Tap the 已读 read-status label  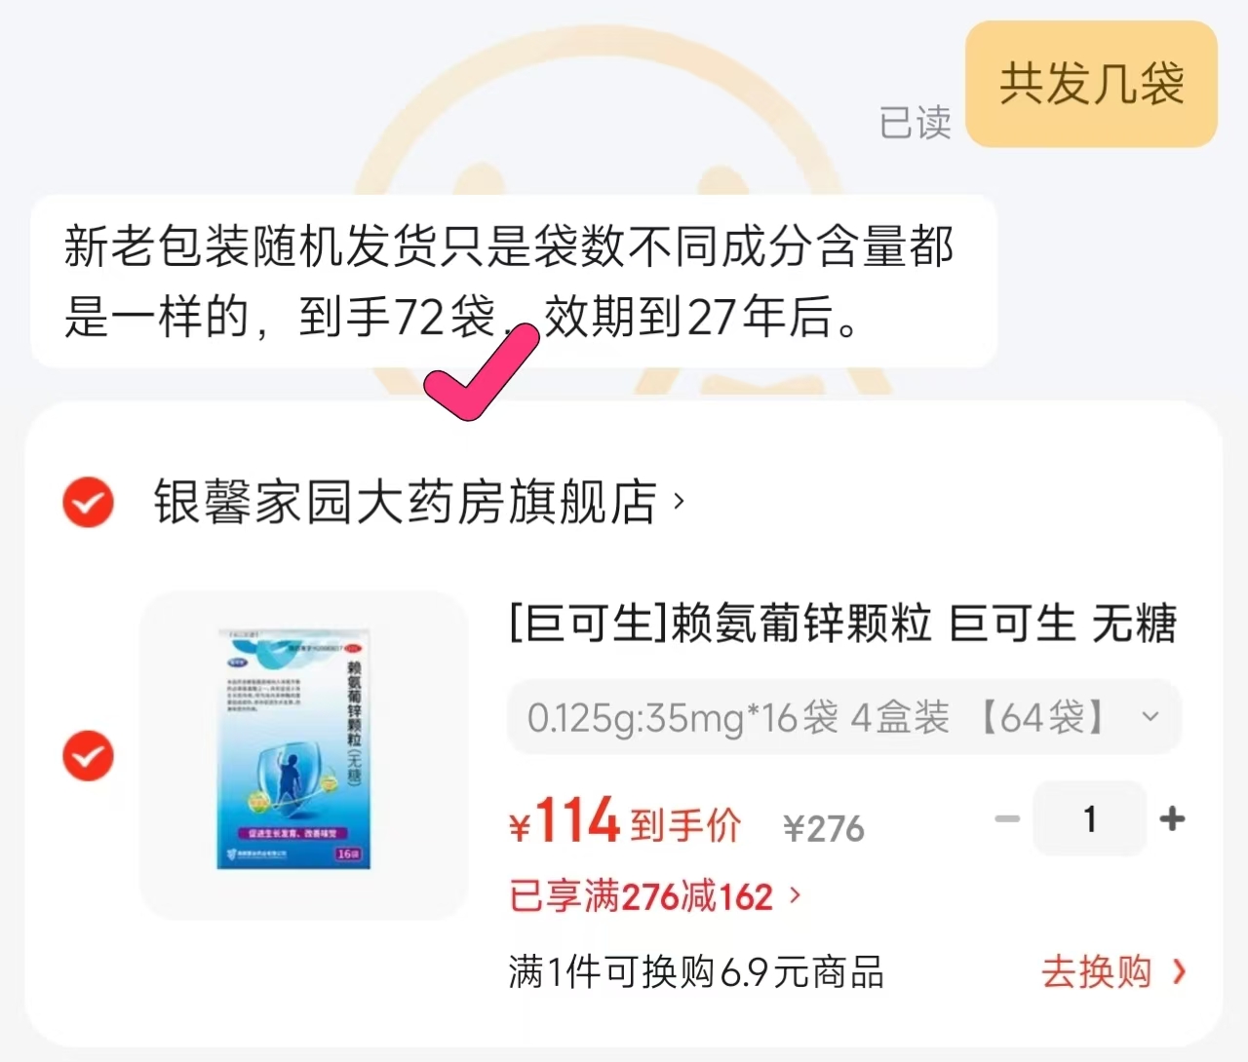915,122
